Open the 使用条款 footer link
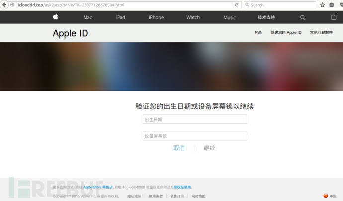343x201 pixels. click(156, 196)
